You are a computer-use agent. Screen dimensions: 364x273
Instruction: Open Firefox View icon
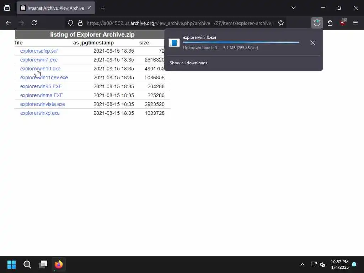click(x=7, y=8)
